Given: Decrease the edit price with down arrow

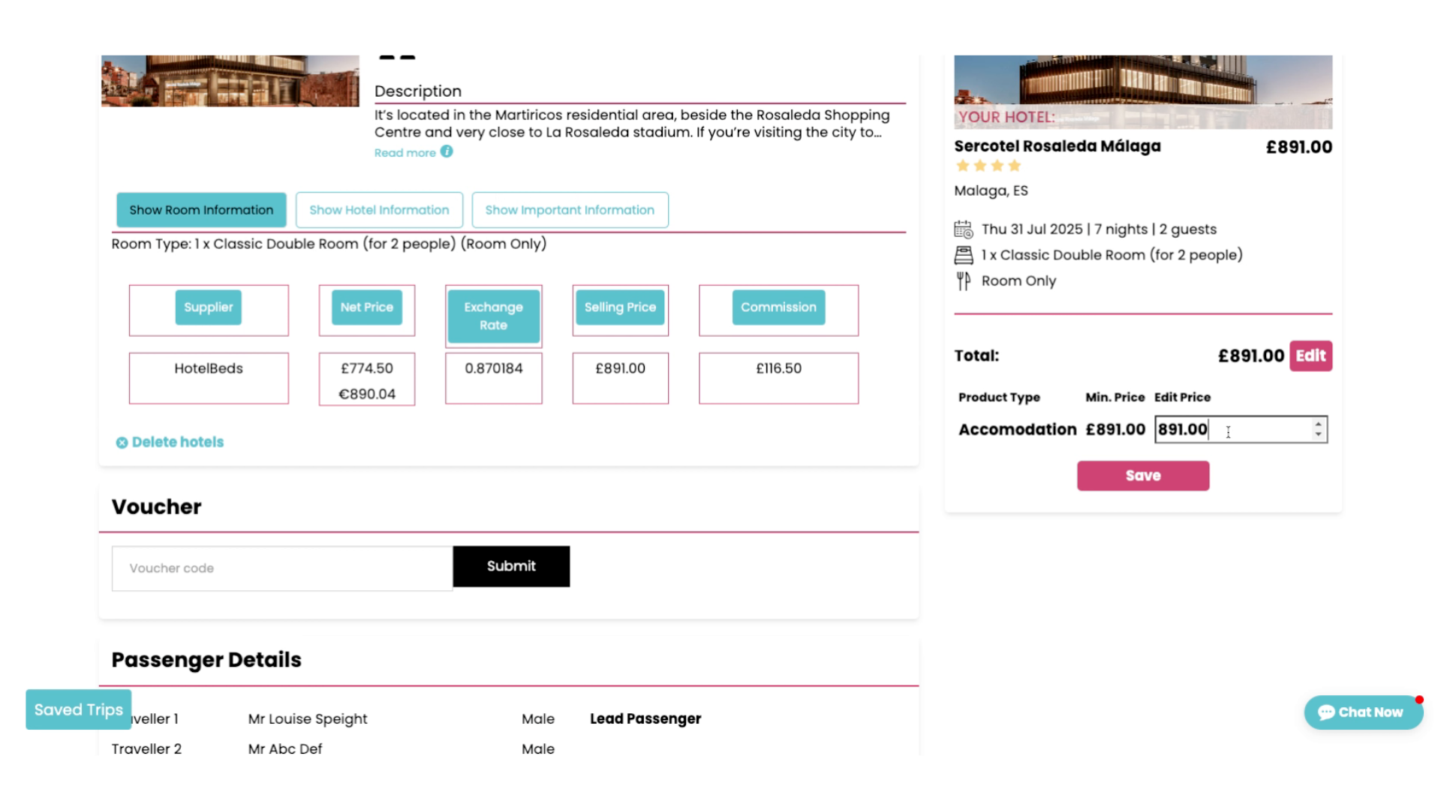Looking at the screenshot, I should 1318,435.
